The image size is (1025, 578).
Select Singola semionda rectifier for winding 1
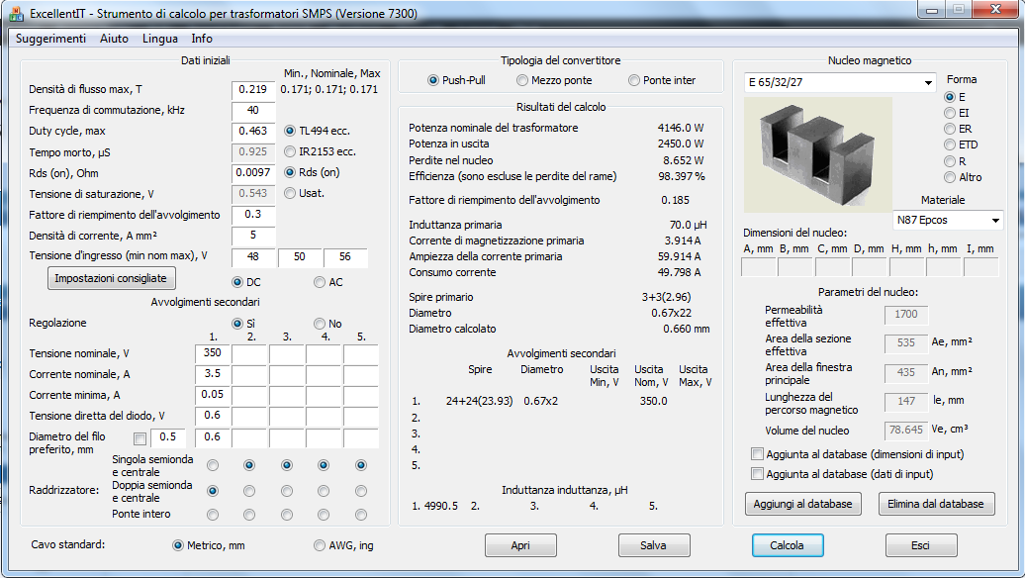click(213, 465)
